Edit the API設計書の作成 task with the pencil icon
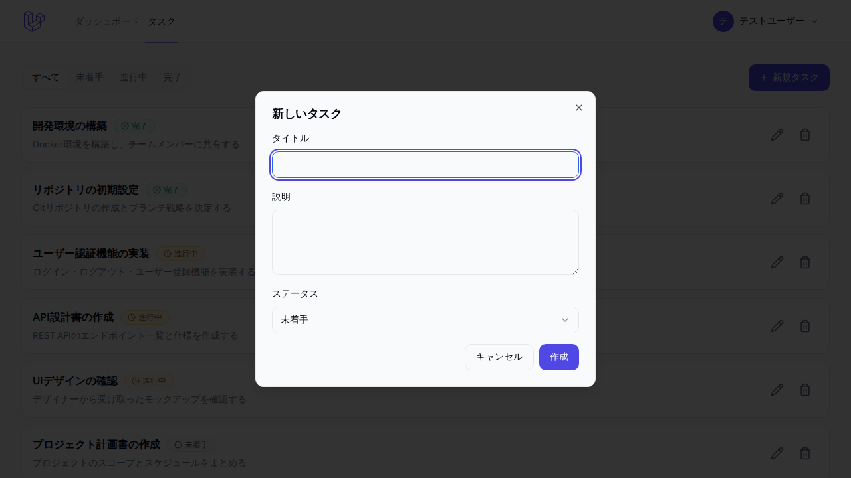The width and height of the screenshot is (851, 478). click(x=777, y=326)
